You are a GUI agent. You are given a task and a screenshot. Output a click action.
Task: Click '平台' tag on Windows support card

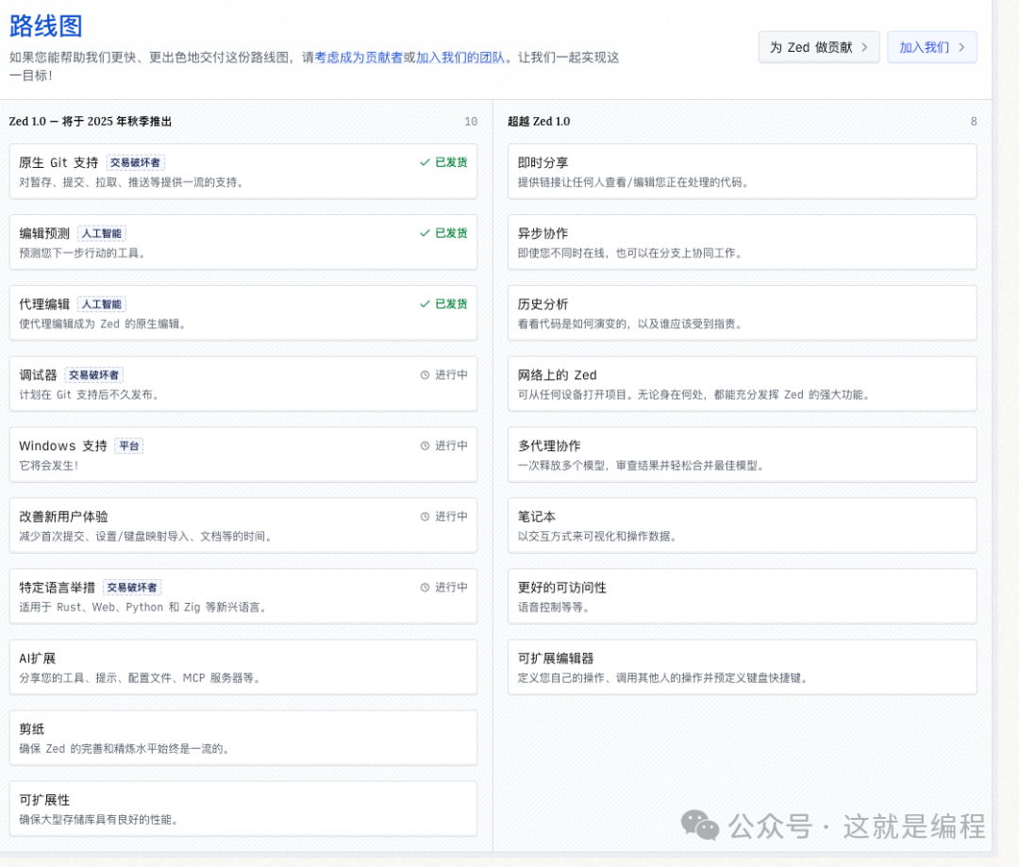128,446
